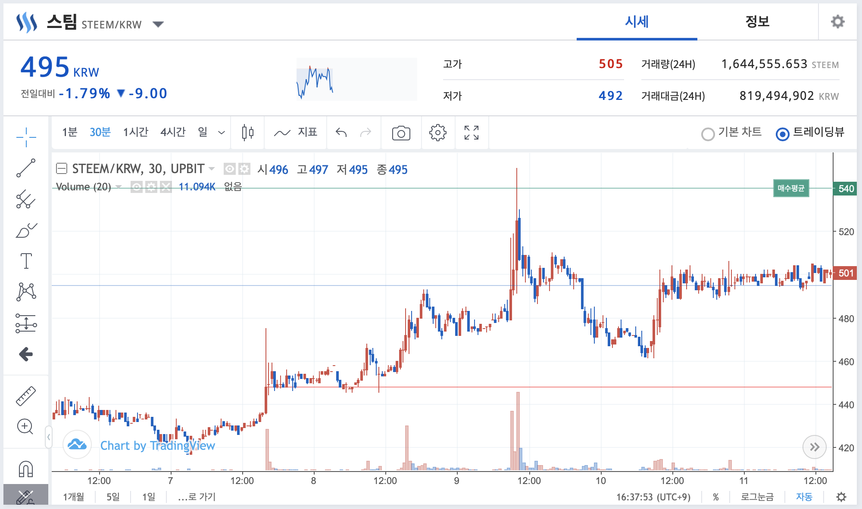
Task: Toggle visibility eye of Volume indicator
Action: (137, 187)
